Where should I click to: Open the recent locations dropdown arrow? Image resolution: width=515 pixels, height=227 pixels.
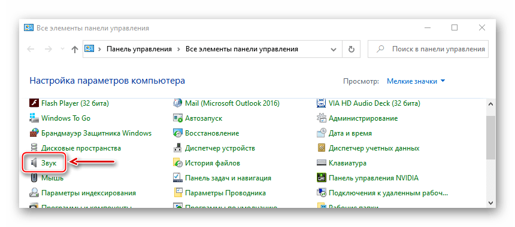63,49
